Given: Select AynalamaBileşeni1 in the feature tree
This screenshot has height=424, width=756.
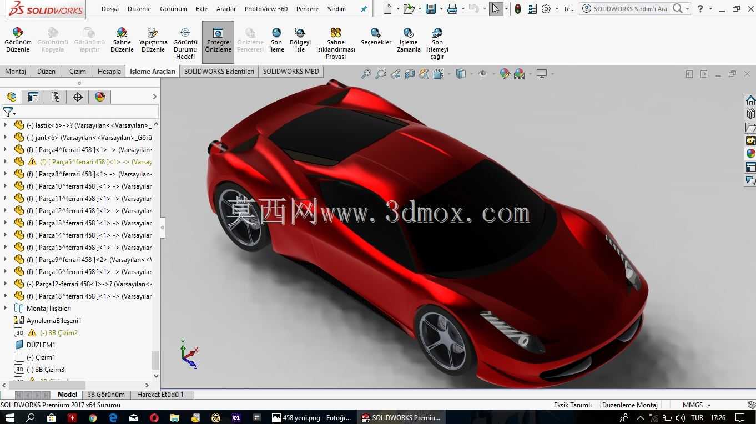Looking at the screenshot, I should [x=54, y=321].
